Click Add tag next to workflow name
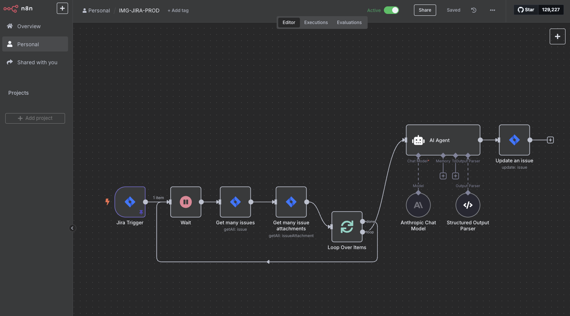Screen dimensions: 570x316 178,11
